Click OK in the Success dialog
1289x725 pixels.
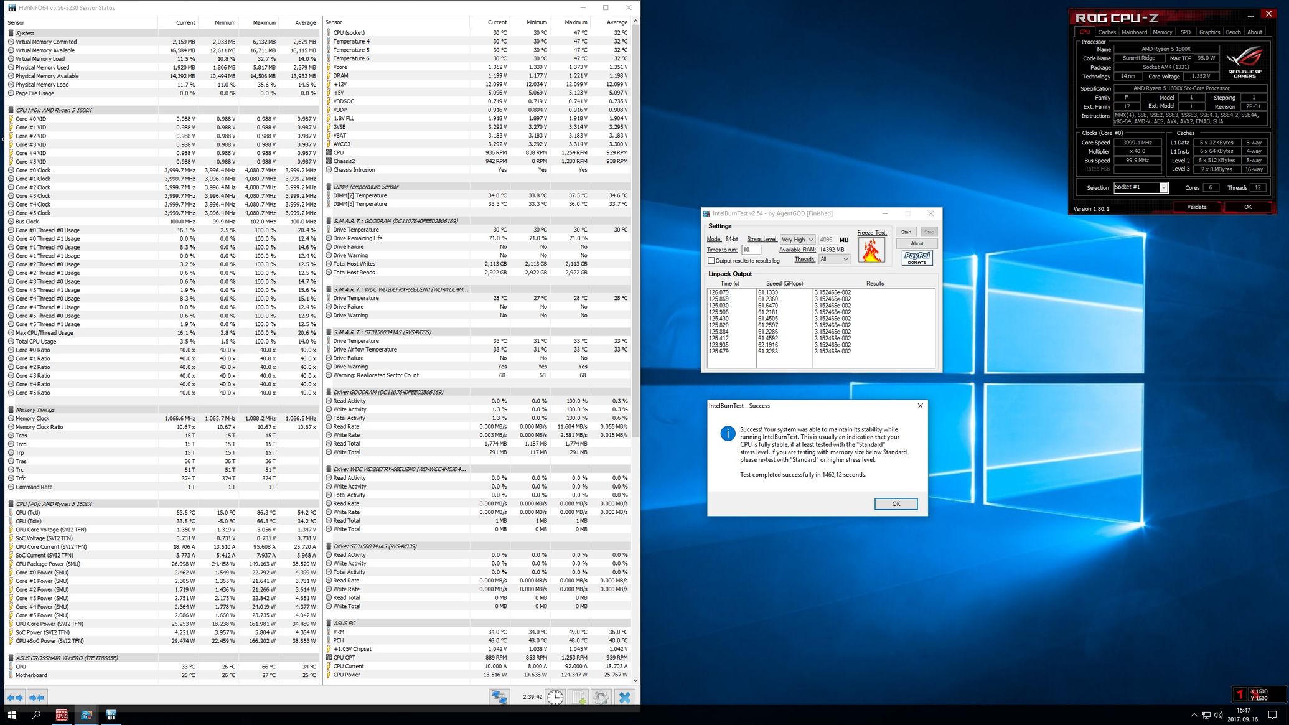pyautogui.click(x=896, y=504)
